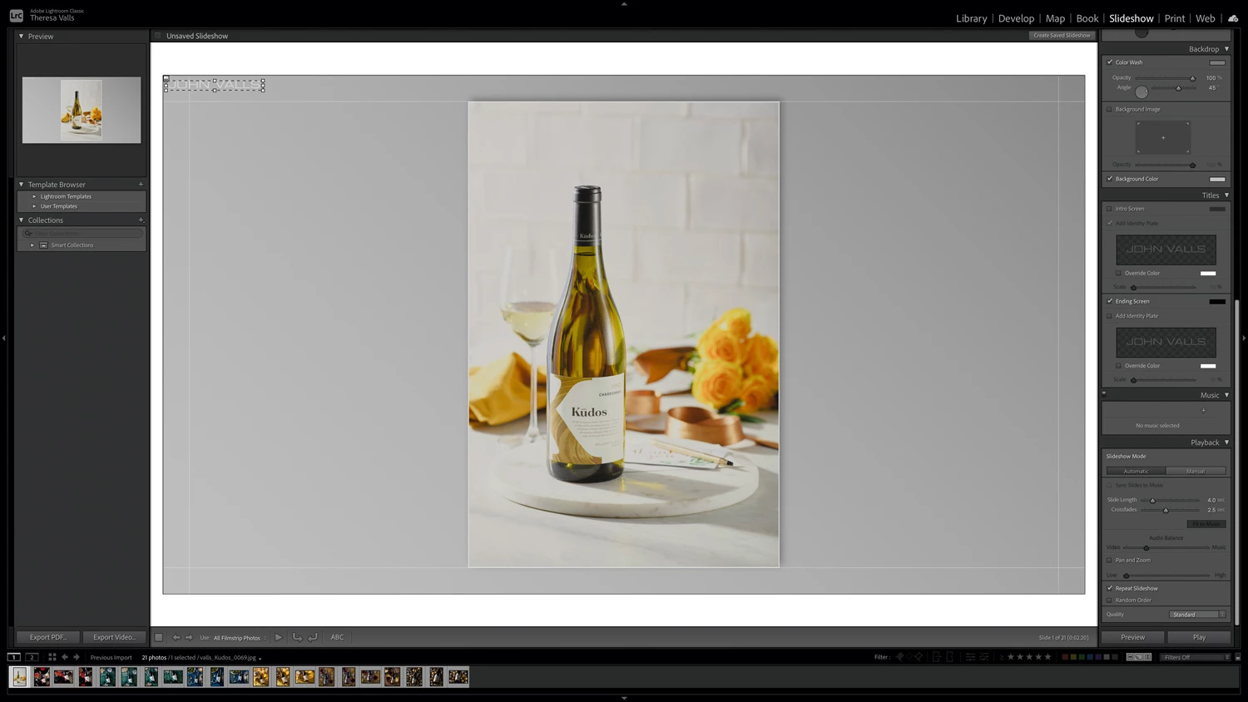Viewport: 1248px width, 702px height.
Task: Show second window display 2
Action: click(x=32, y=657)
